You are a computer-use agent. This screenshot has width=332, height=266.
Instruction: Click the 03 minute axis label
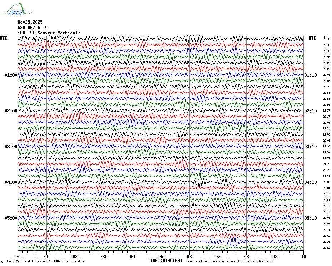tap(104, 257)
